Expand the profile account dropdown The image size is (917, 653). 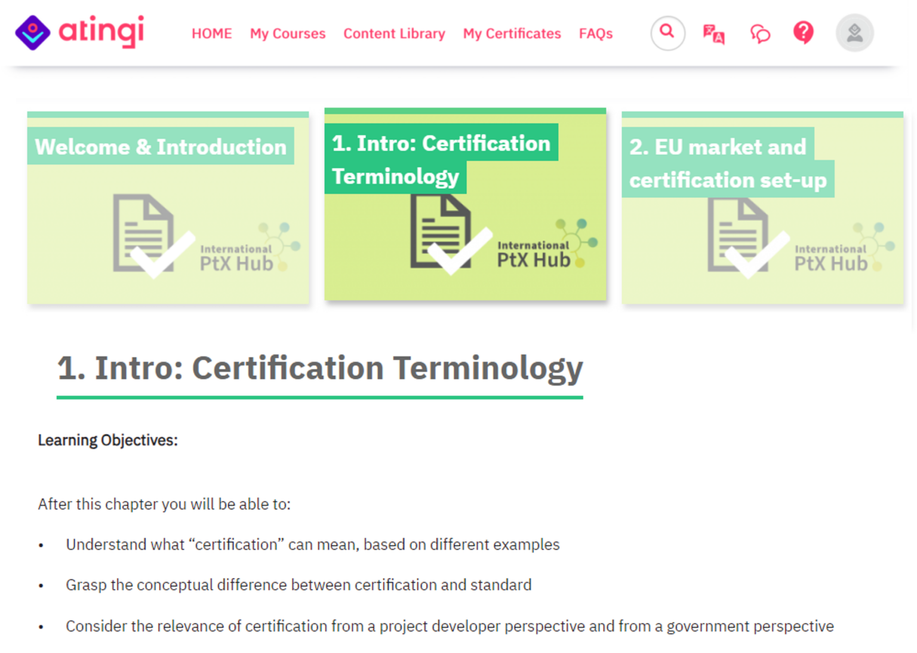854,33
